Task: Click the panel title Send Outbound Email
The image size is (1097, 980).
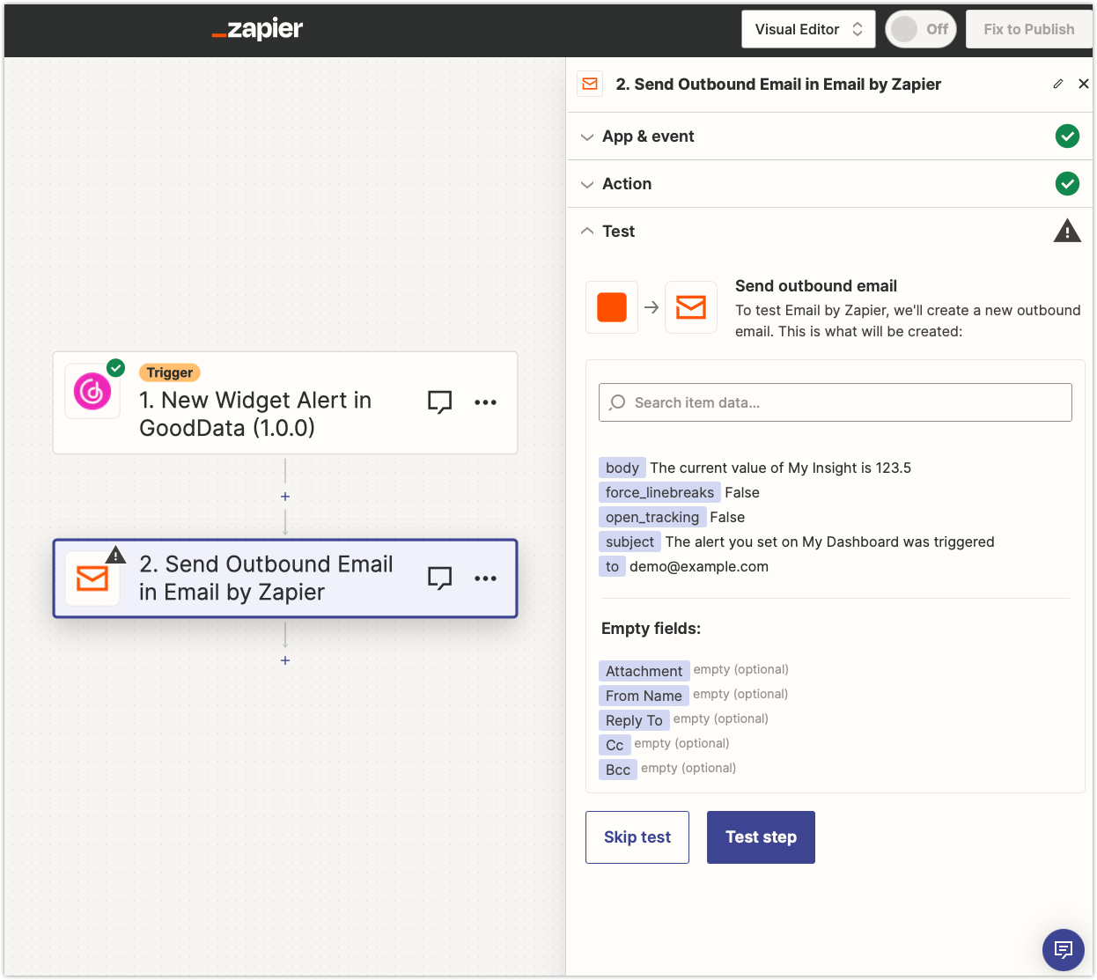Action: tap(778, 84)
